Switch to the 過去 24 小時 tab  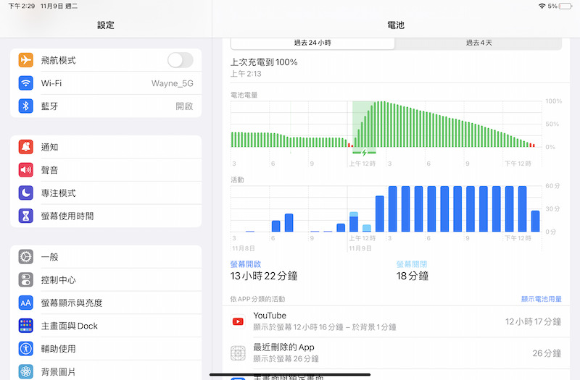click(x=312, y=43)
